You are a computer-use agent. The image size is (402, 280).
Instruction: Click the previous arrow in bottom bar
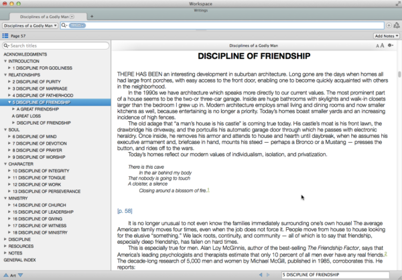coord(262,275)
